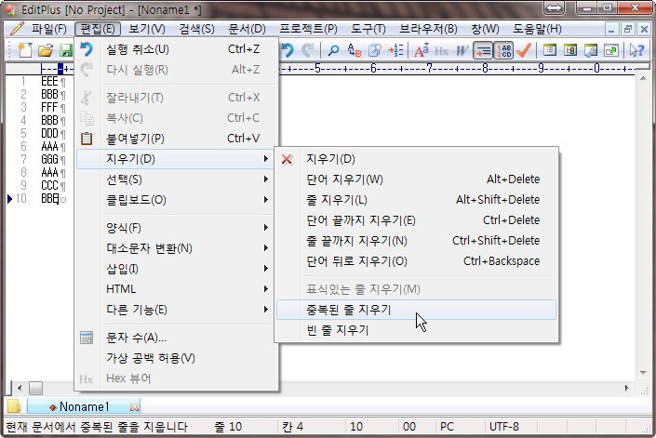Toggle 가상 공백 허용(V) option
Viewport: 656px width, 438px height.
pyautogui.click(x=177, y=358)
